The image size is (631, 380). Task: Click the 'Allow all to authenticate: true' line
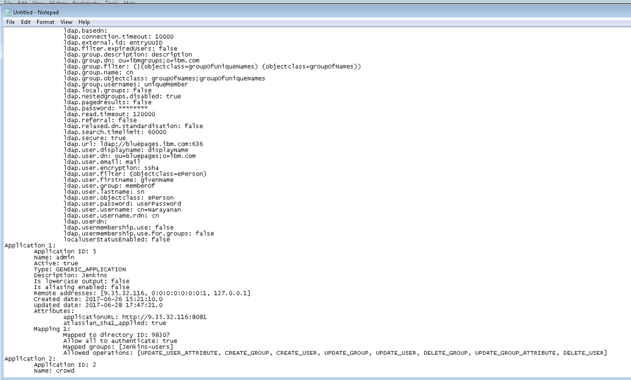pos(120,341)
